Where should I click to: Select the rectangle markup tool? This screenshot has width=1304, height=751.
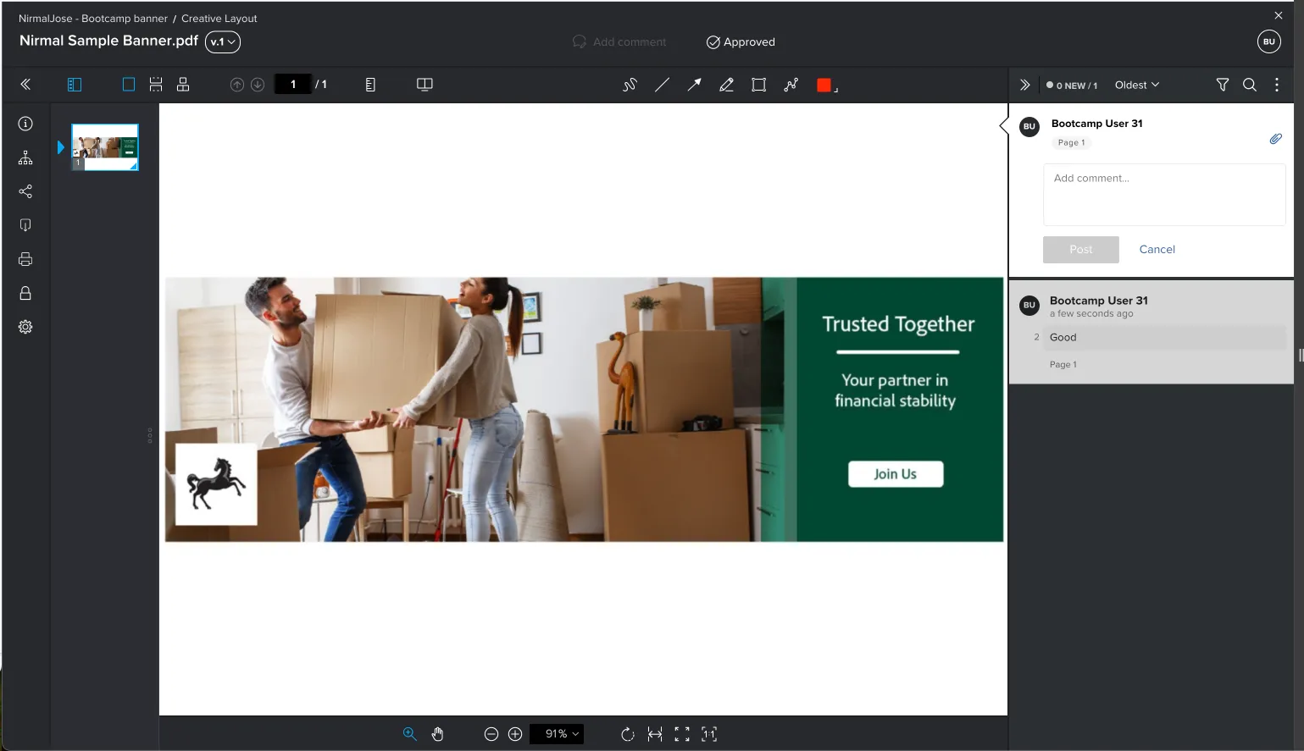click(758, 85)
